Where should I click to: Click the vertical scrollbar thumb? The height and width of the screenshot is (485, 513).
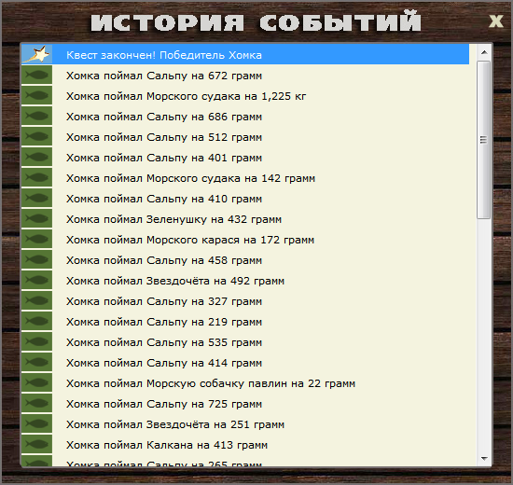point(483,140)
